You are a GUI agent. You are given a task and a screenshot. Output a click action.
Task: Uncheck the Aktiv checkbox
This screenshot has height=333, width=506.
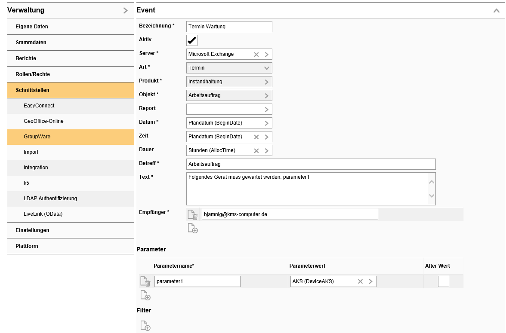coord(191,40)
